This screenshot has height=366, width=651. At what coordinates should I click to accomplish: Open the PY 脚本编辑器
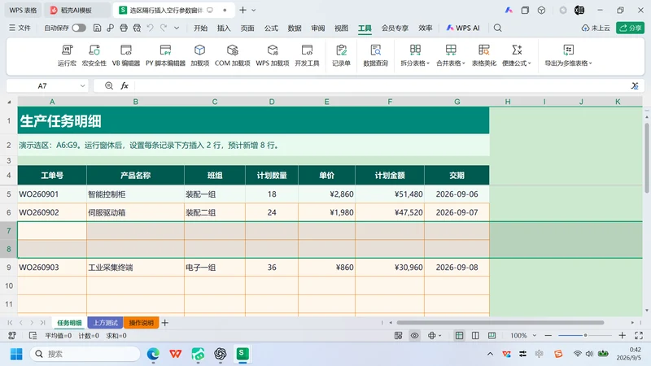click(x=165, y=55)
